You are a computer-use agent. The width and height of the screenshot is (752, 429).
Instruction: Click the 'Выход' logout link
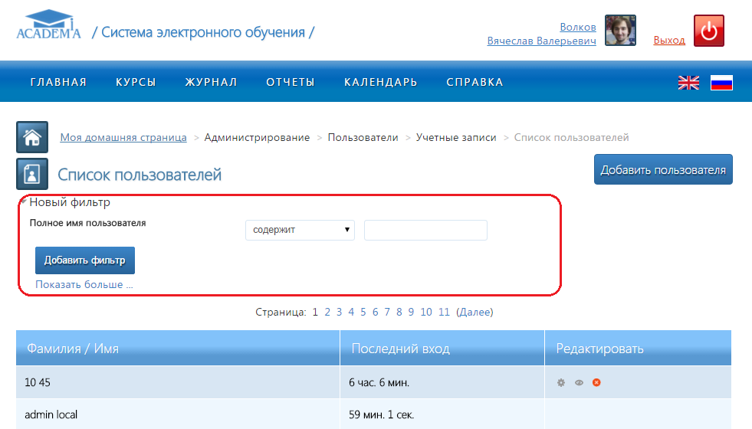click(669, 41)
